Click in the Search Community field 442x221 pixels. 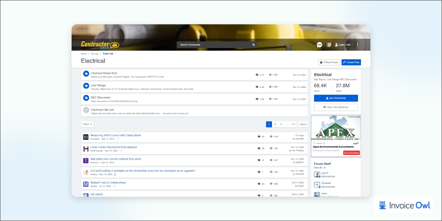pos(214,45)
